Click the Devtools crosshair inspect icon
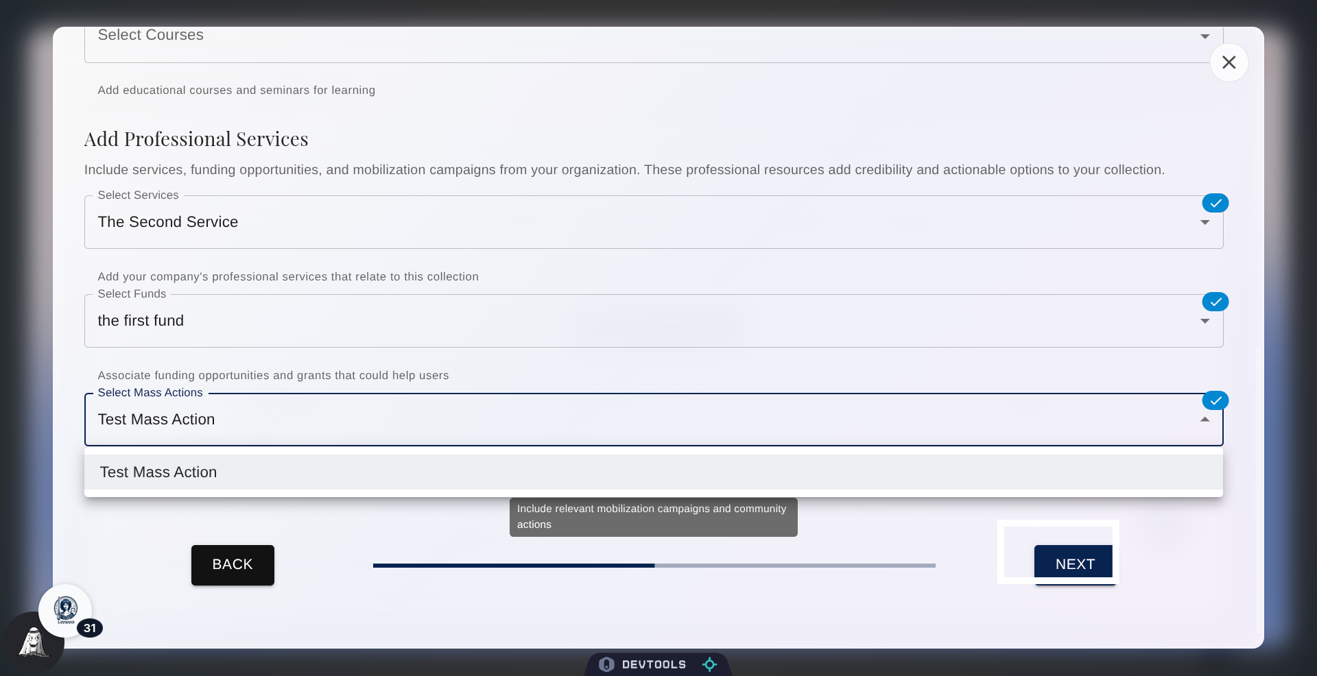This screenshot has width=1317, height=676. tap(709, 664)
